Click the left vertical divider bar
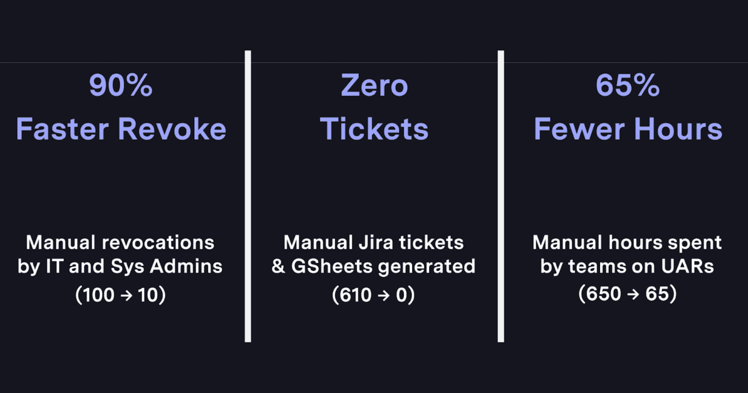 pyautogui.click(x=248, y=196)
